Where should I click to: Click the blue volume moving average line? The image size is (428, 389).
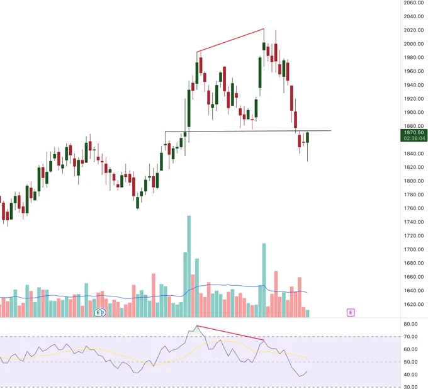[x=232, y=285]
